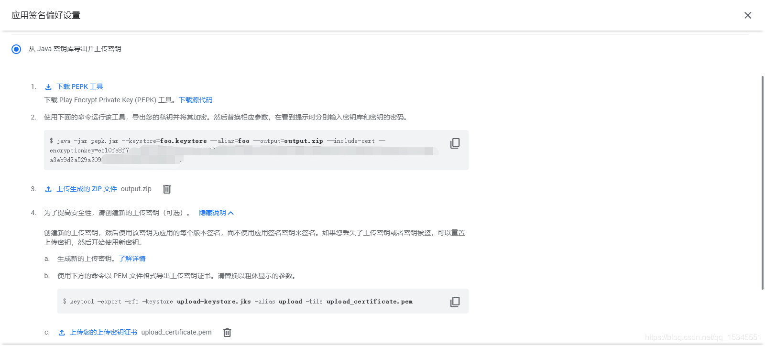
Task: Delete the uploaded output.zip file
Action: pos(167,189)
